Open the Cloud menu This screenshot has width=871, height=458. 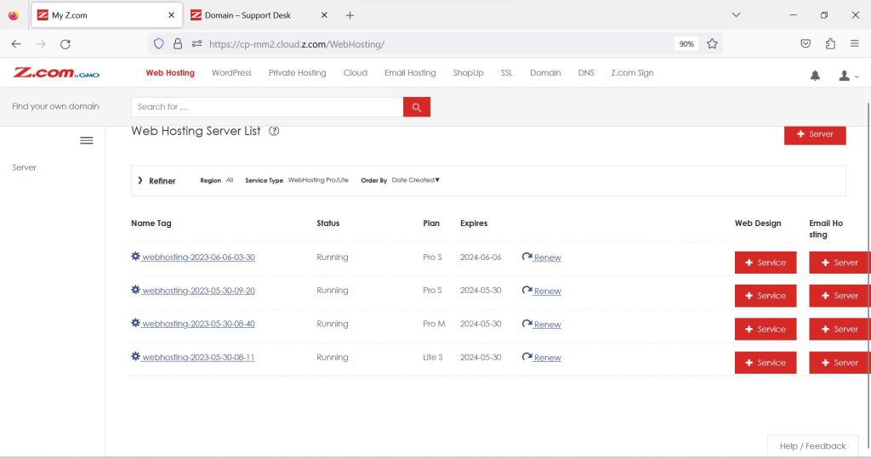(355, 73)
